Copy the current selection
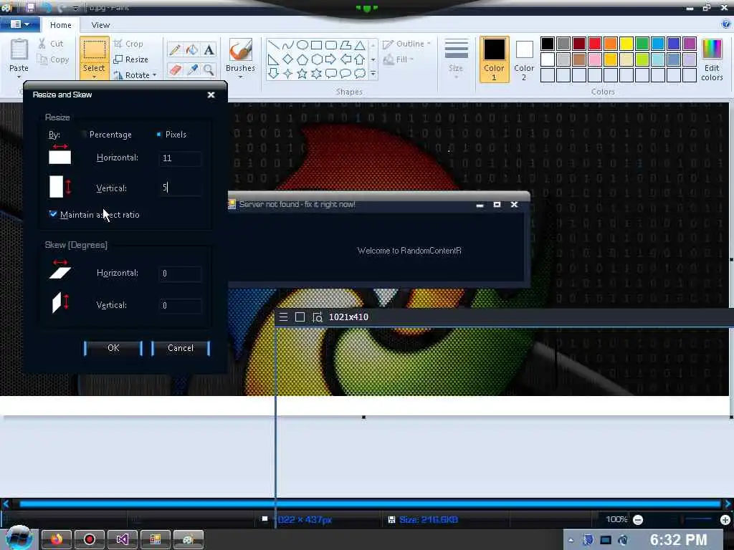Screen dimensions: 734x550 click(53, 59)
